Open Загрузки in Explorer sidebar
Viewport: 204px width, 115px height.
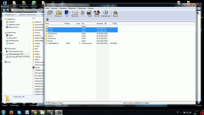11,22
